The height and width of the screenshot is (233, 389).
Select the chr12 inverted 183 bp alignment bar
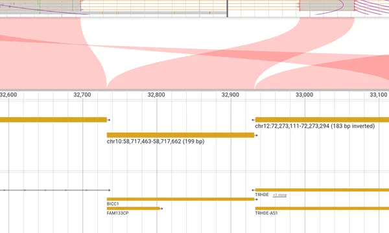coord(322,120)
